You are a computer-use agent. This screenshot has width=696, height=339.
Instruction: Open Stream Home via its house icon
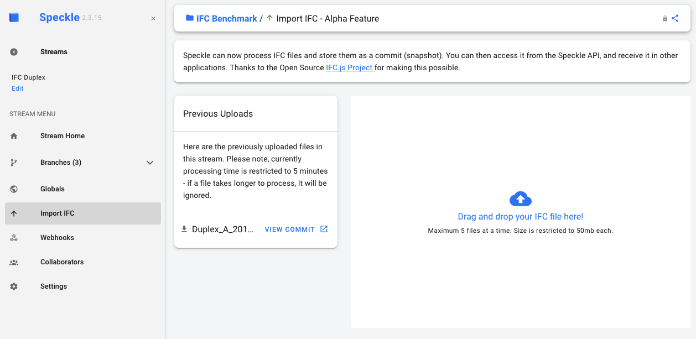[13, 135]
